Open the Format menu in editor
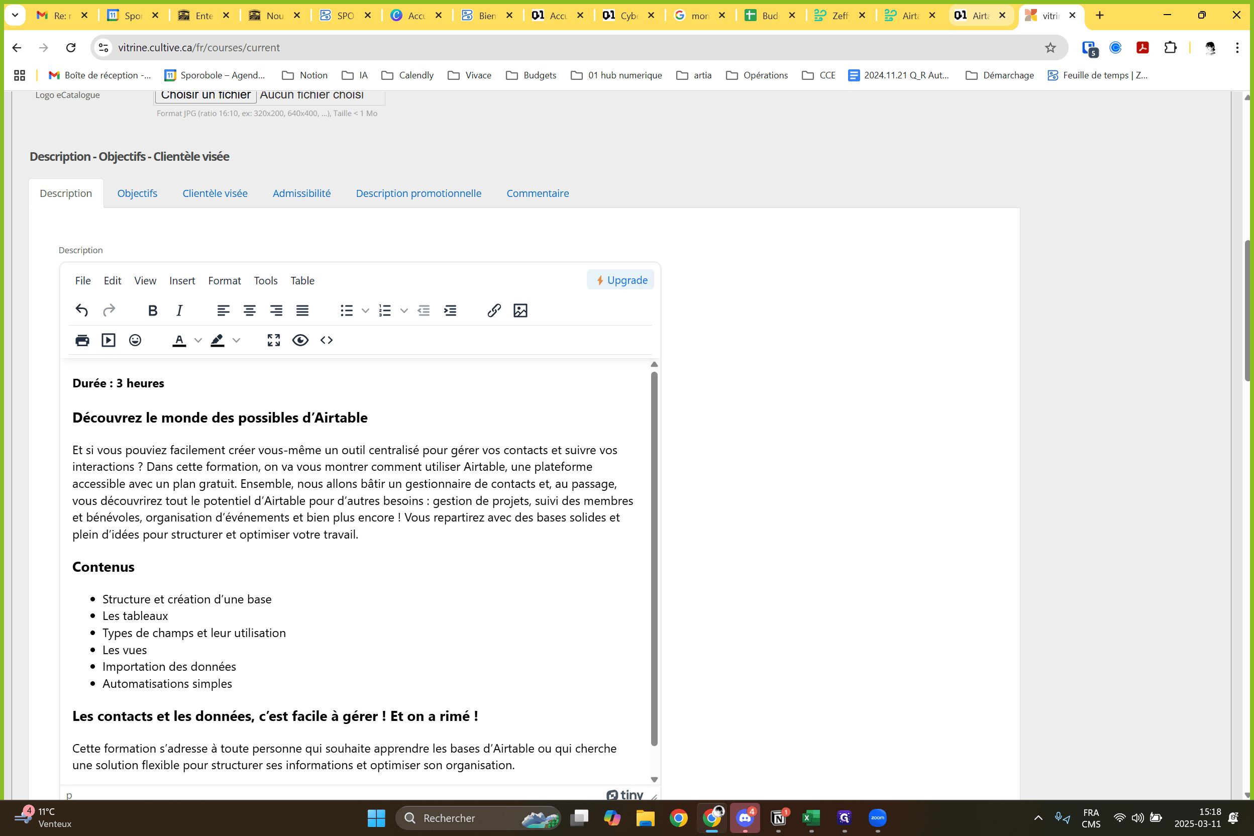Image resolution: width=1254 pixels, height=836 pixels. coord(225,280)
